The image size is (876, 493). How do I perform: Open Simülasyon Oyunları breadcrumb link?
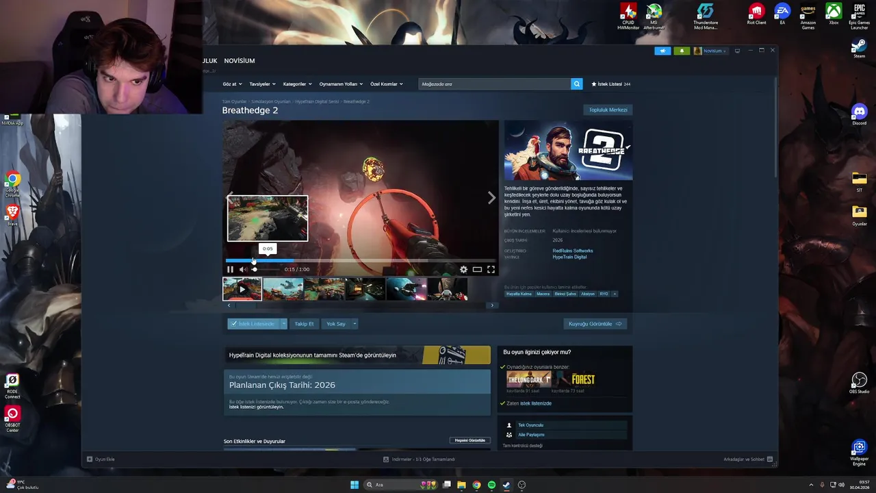coord(270,101)
